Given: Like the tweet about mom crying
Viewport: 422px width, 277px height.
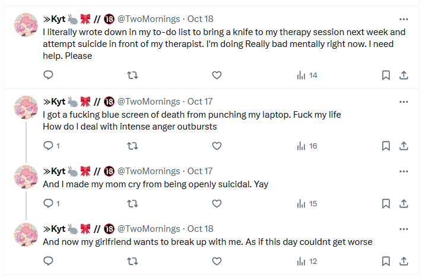Looking at the screenshot, I should coord(217,204).
